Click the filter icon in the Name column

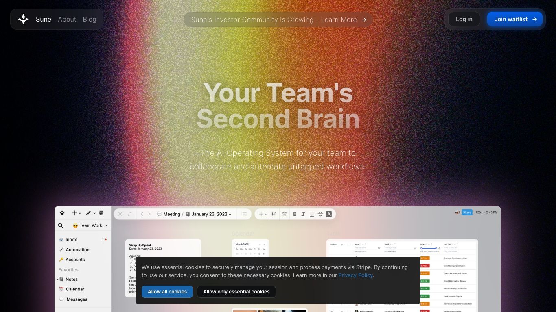379,248
